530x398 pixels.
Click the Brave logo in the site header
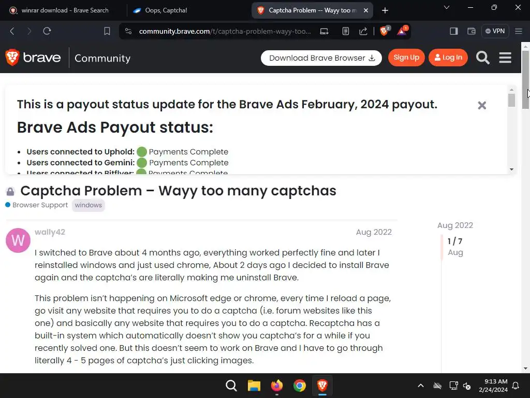click(33, 57)
